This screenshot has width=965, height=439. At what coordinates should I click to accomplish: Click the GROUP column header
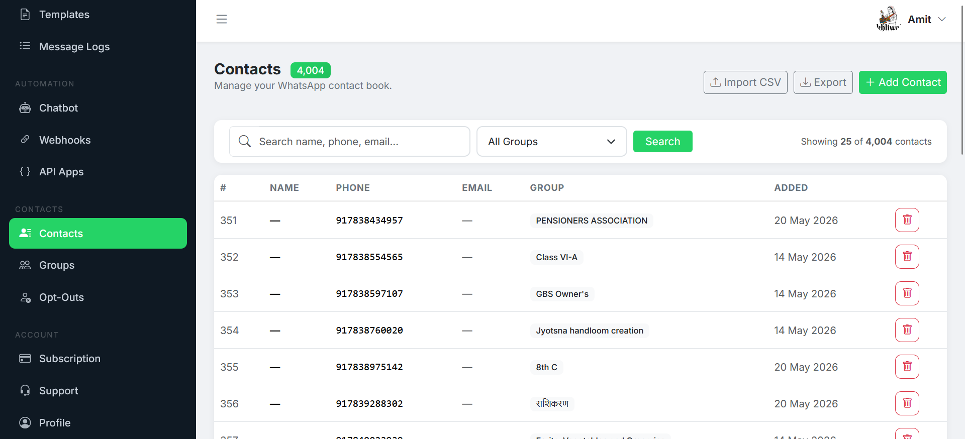547,188
